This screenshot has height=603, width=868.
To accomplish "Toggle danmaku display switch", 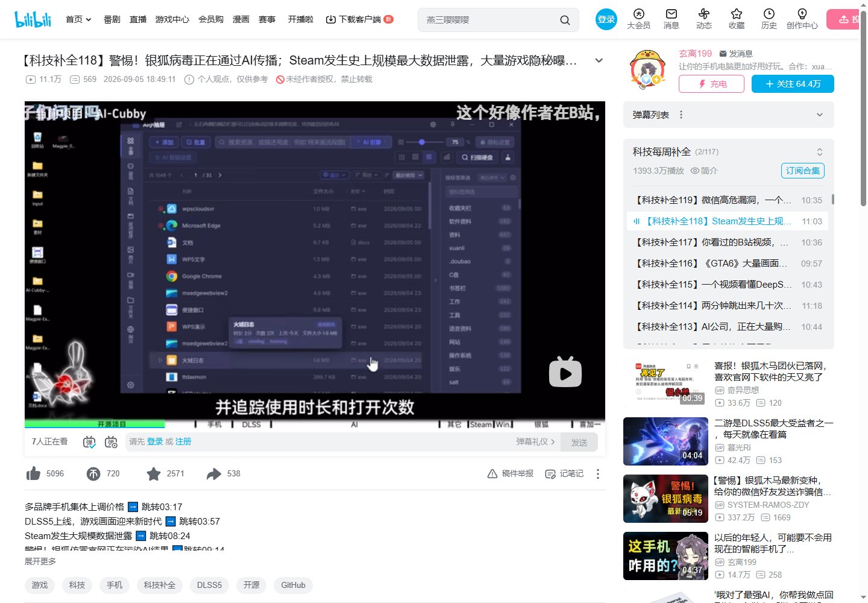I will 89,442.
